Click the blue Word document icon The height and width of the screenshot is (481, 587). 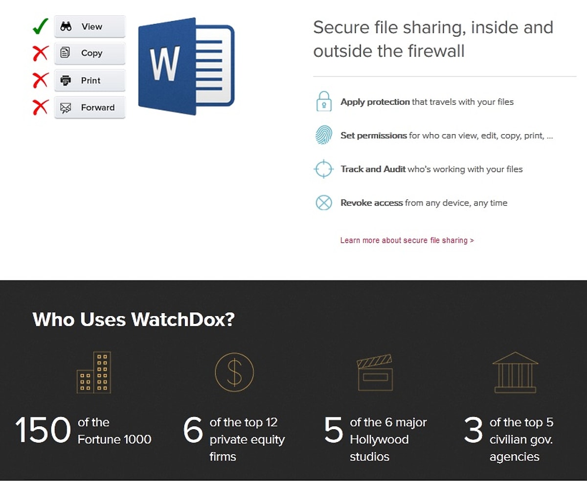pos(186,66)
